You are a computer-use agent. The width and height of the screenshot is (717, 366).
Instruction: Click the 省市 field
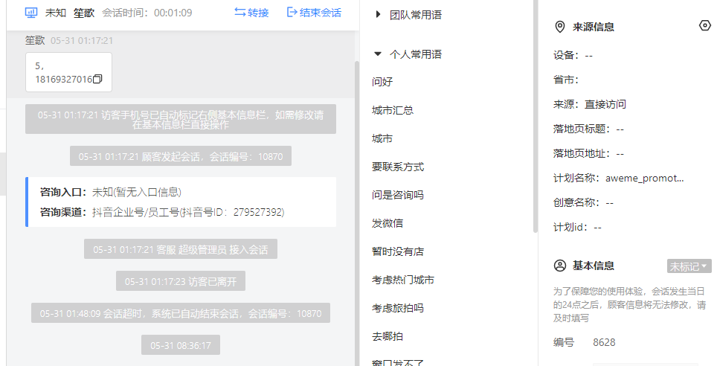566,80
